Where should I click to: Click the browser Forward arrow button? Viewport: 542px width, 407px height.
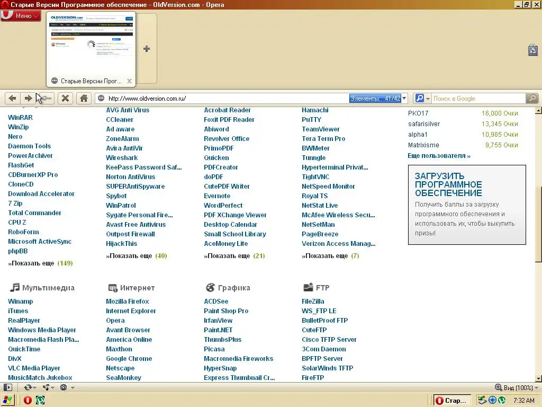click(x=28, y=98)
